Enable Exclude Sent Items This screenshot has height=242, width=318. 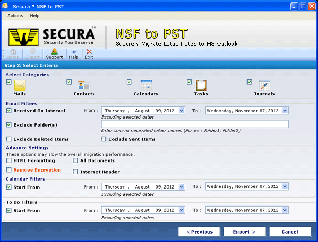[104, 139]
